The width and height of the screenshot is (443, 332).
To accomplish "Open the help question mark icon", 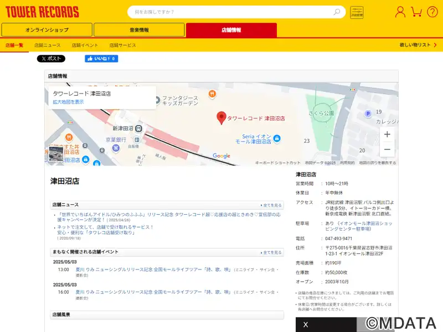I will 432,12.
